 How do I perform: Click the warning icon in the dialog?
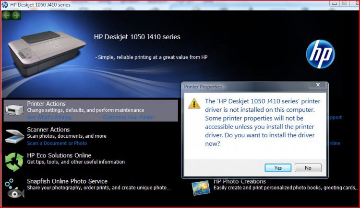click(194, 103)
